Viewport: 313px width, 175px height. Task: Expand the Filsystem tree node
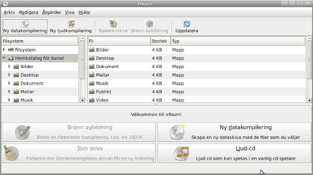pyautogui.click(x=4, y=50)
